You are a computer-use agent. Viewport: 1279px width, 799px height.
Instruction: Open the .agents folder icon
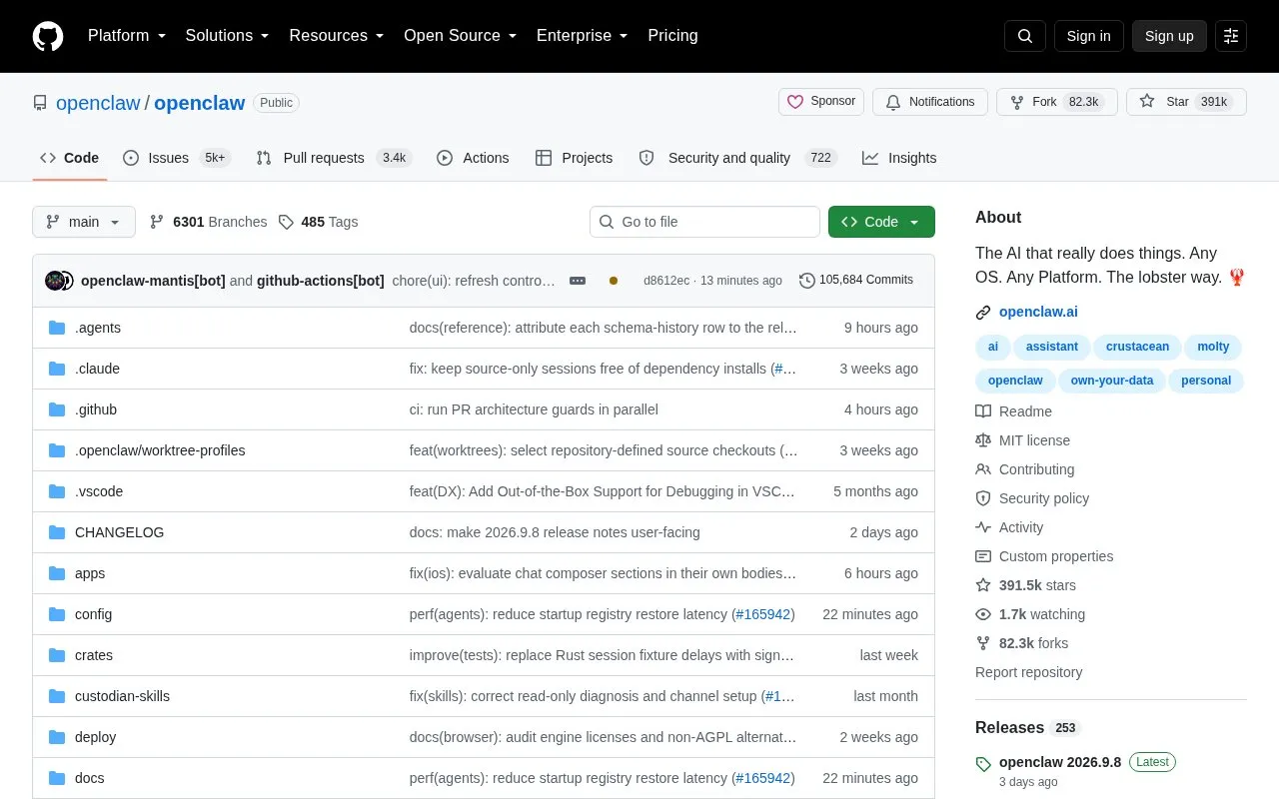click(57, 328)
